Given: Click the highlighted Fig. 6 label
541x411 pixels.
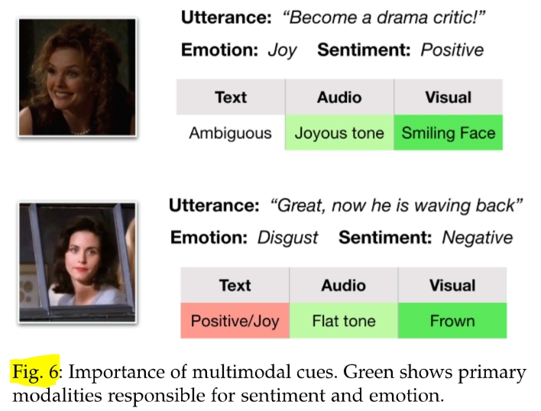Looking at the screenshot, I should [x=36, y=372].
